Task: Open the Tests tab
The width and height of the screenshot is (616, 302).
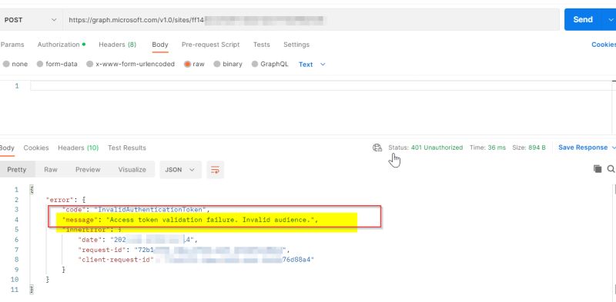Action: (261, 45)
